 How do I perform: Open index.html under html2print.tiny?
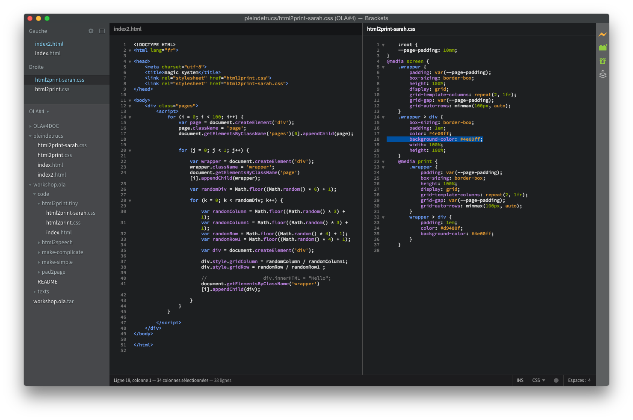click(59, 233)
